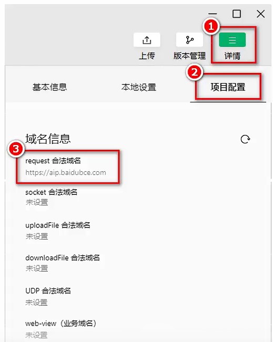
Task: Switch to the 基本信息 tab
Action: pyautogui.click(x=49, y=87)
